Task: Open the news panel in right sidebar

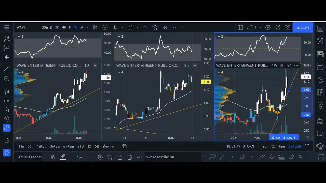Action: (x=320, y=54)
